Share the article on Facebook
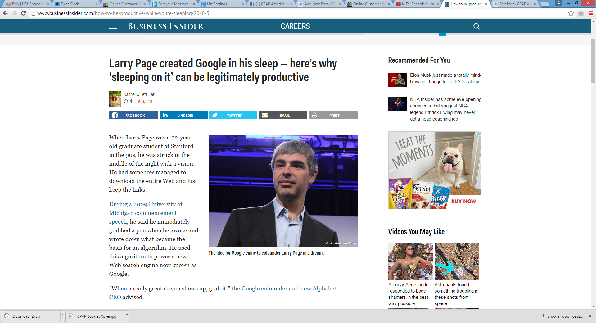596x323 pixels. (x=133, y=115)
